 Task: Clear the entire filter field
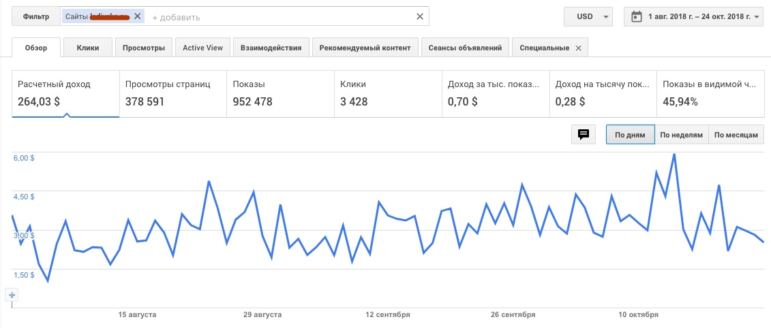click(x=419, y=17)
